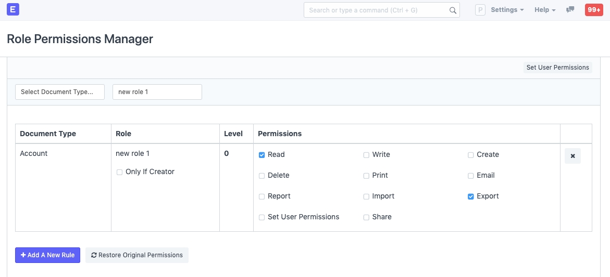610x277 pixels.
Task: Click Restore Original Permissions button
Action: (x=137, y=255)
